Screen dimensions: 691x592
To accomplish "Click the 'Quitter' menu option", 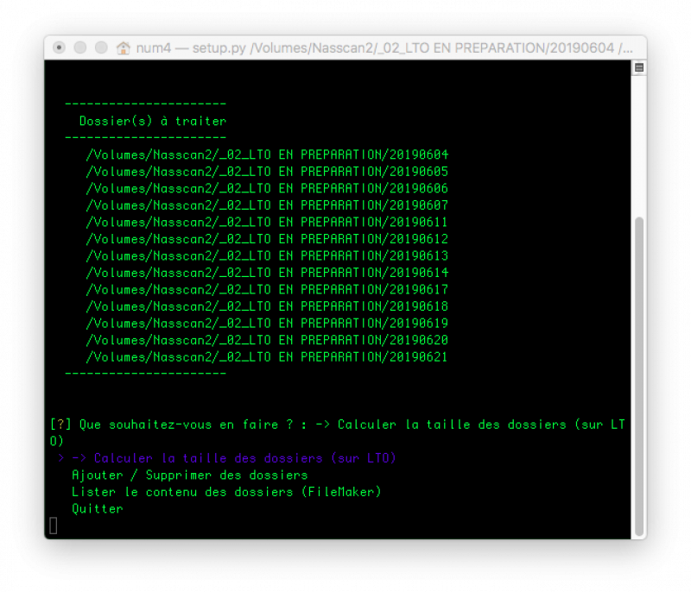I will click(97, 509).
